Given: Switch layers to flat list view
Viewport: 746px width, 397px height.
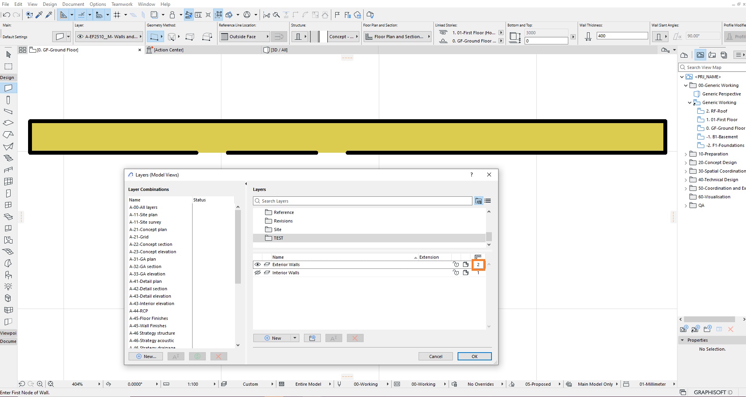Looking at the screenshot, I should pyautogui.click(x=488, y=201).
